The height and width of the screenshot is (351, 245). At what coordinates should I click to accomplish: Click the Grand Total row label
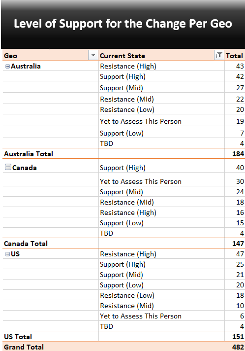pos(24,347)
